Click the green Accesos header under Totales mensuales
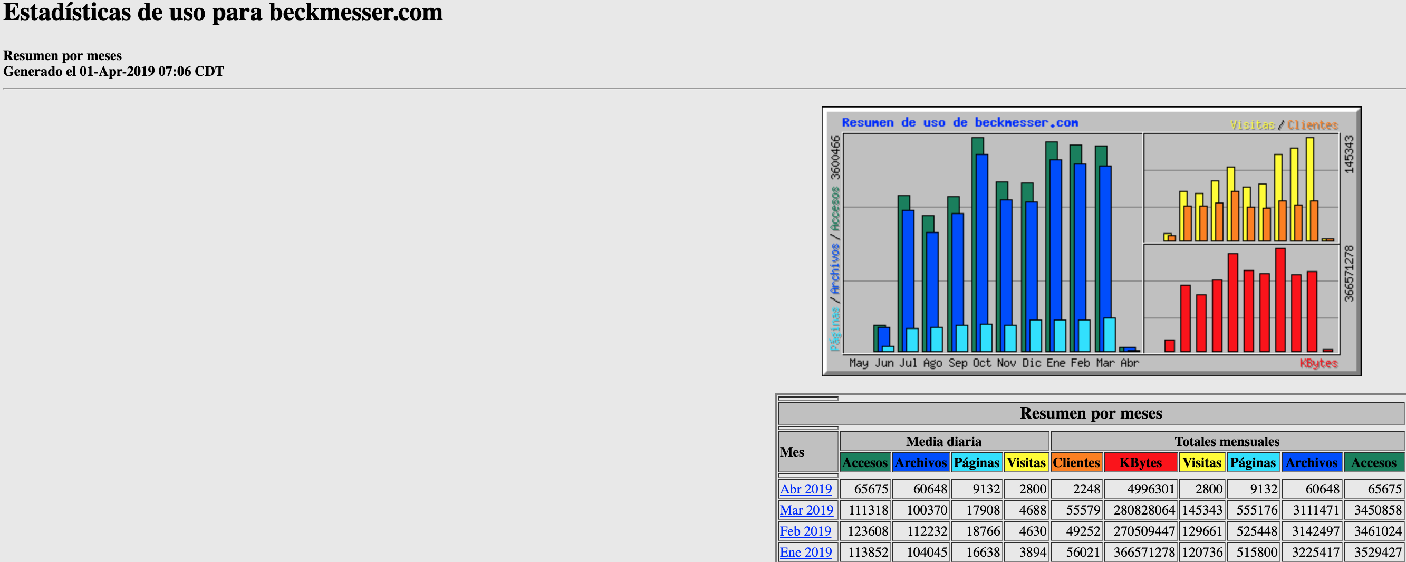 click(1373, 463)
